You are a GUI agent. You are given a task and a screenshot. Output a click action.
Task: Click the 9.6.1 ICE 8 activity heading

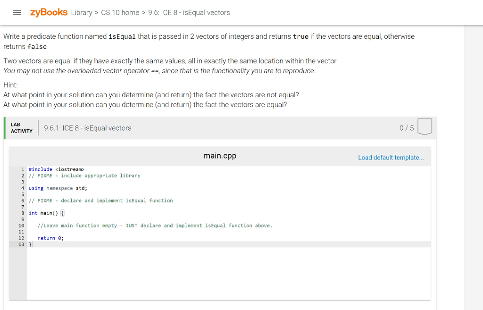[x=88, y=127]
